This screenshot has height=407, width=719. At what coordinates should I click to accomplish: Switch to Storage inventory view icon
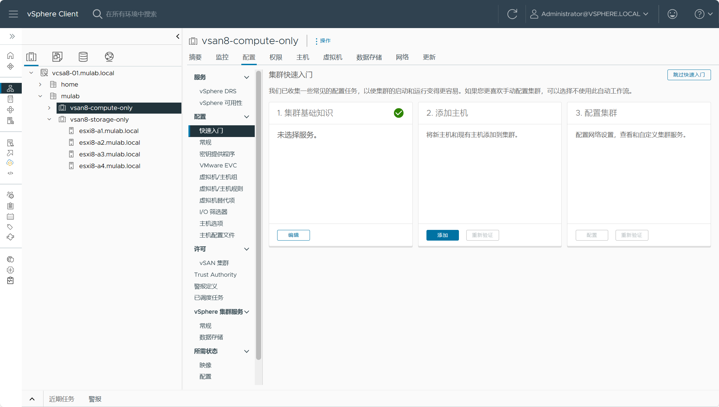tap(83, 57)
